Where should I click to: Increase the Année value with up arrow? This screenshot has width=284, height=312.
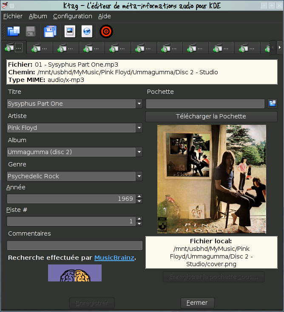click(x=139, y=196)
